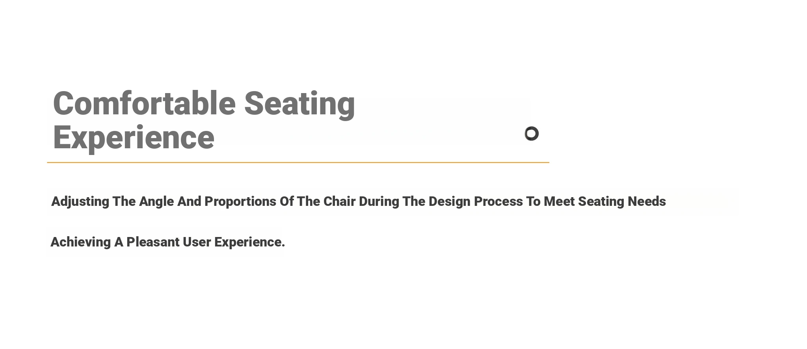Click the word "Seating" in the large heading

[x=299, y=104]
